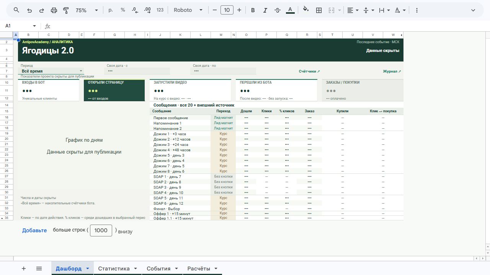The height and width of the screenshot is (275, 490).
Task: Open text rotation dropdown
Action: pyautogui.click(x=400, y=10)
